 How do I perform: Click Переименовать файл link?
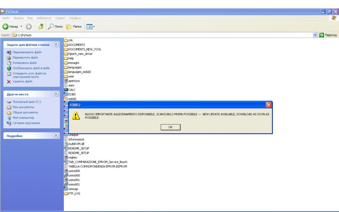pyautogui.click(x=27, y=52)
